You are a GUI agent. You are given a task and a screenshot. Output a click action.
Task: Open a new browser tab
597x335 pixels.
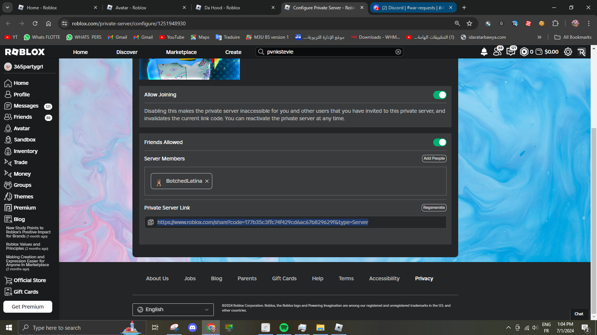tap(464, 7)
